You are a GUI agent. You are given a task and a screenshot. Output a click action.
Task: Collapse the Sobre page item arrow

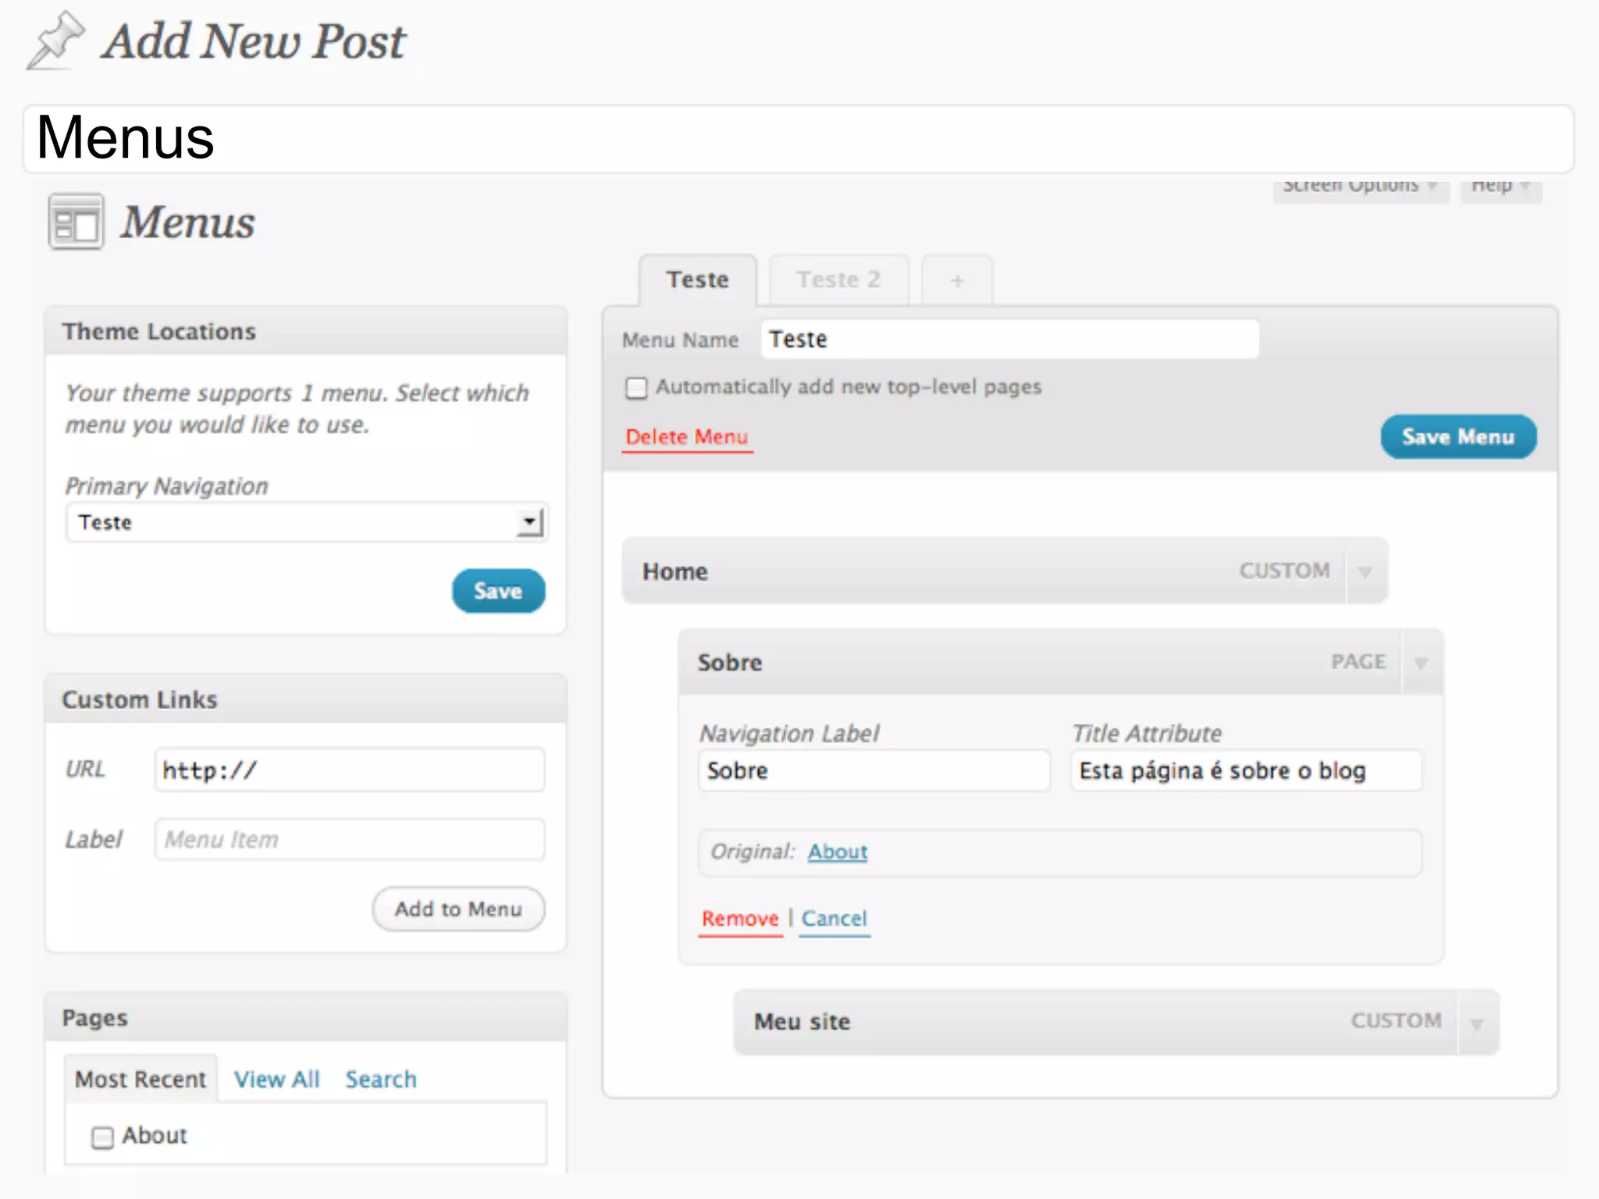pos(1421,664)
